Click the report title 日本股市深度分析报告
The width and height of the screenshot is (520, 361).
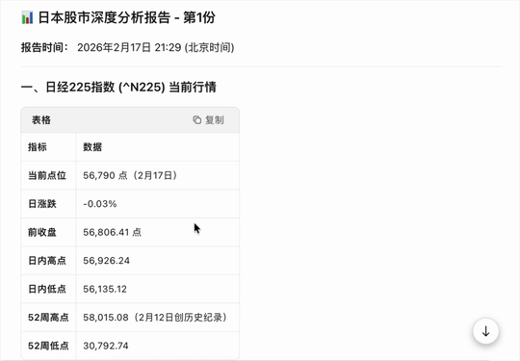[x=104, y=17]
